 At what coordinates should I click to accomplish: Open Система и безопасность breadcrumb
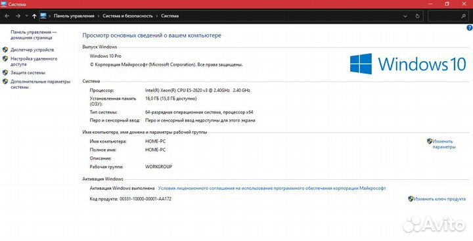tap(127, 16)
